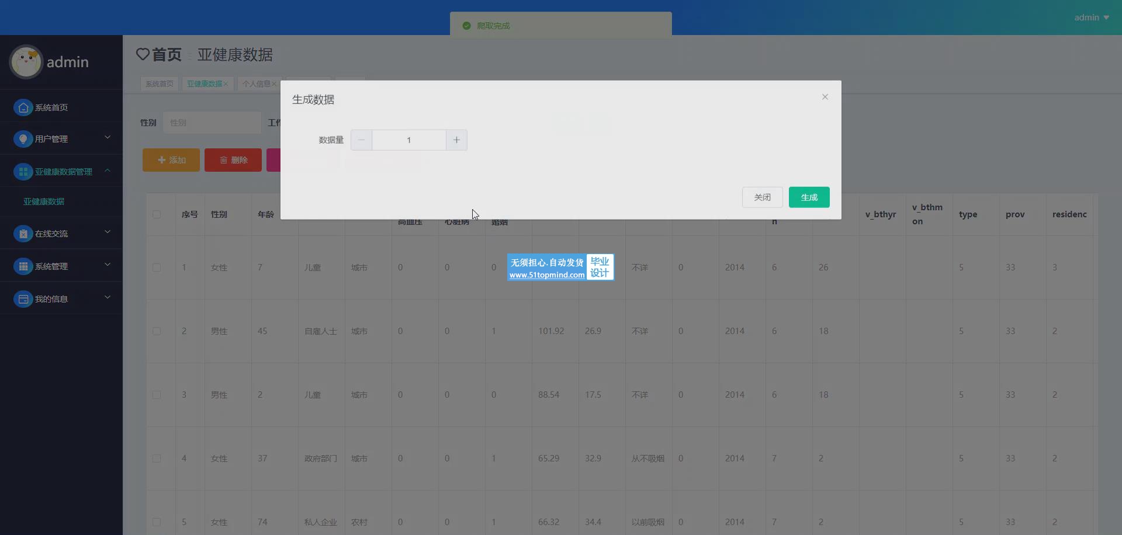Open the admin user dropdown at top right
The width and height of the screenshot is (1122, 535).
click(1092, 18)
